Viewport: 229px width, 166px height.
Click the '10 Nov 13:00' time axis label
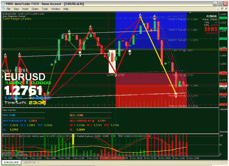click(x=193, y=158)
